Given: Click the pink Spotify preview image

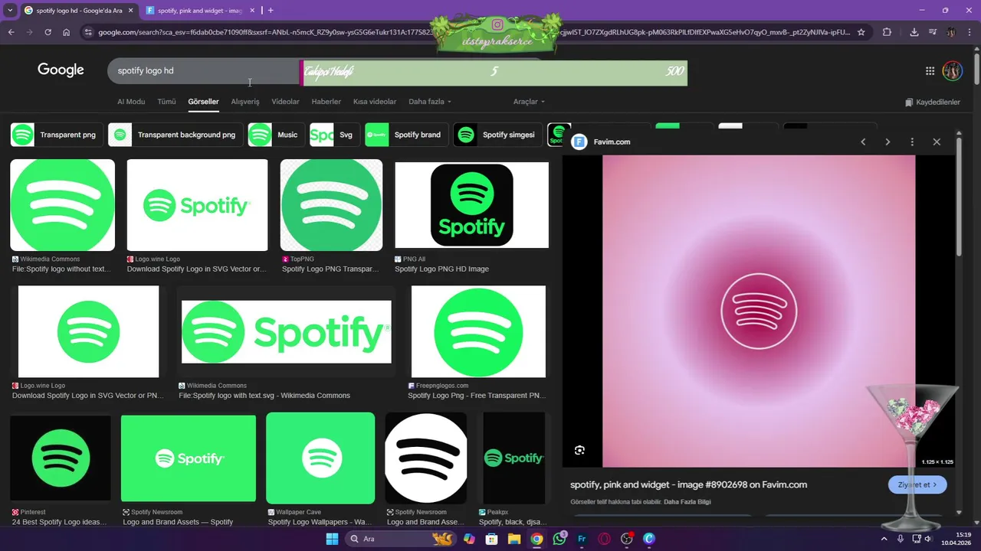Looking at the screenshot, I should pyautogui.click(x=759, y=311).
